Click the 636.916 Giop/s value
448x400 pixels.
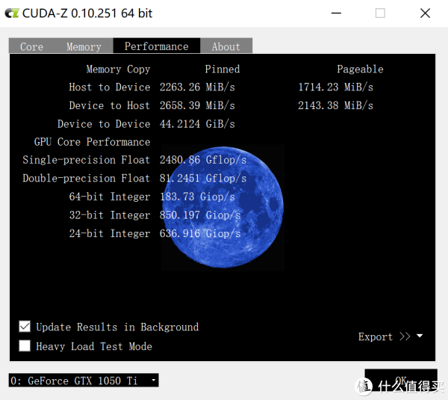pos(200,233)
